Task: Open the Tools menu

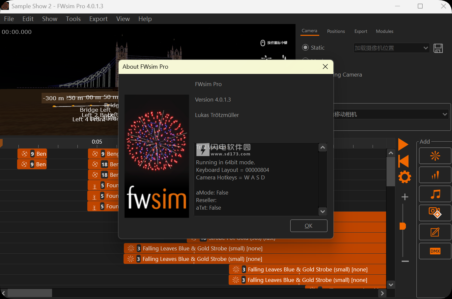Action: tap(73, 19)
